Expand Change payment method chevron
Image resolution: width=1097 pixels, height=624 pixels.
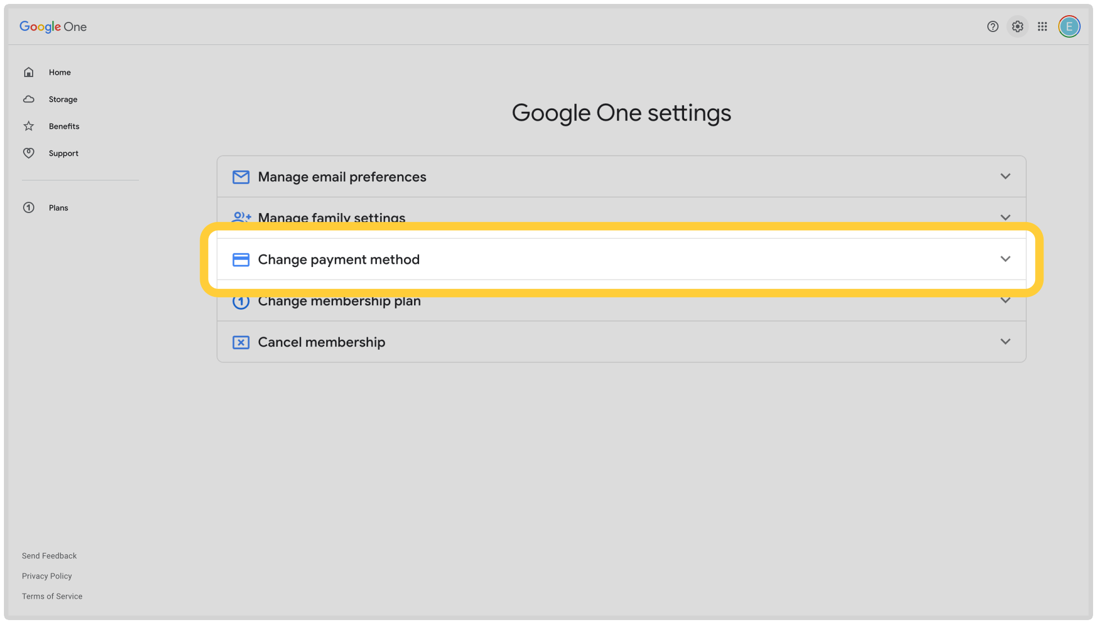tap(1005, 259)
